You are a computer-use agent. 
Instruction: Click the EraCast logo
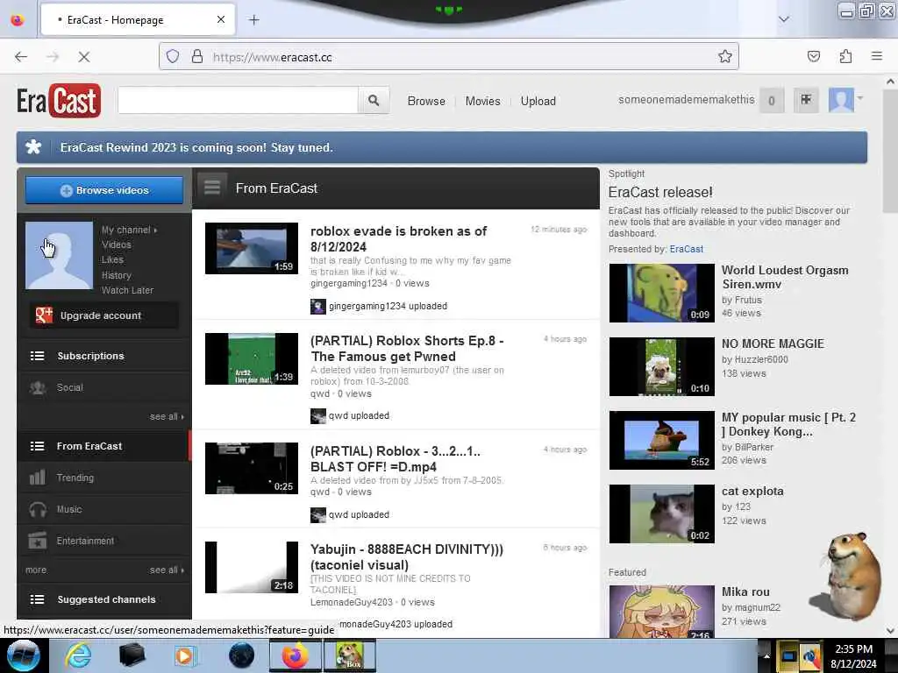click(59, 101)
